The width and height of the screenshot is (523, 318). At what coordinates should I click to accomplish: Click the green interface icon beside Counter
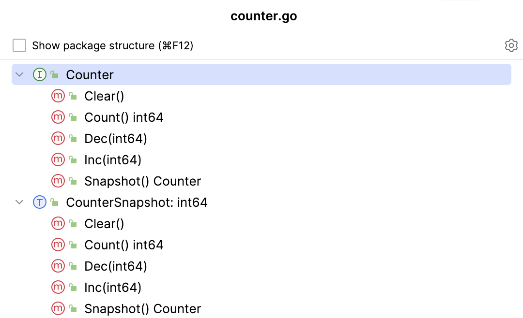click(39, 75)
